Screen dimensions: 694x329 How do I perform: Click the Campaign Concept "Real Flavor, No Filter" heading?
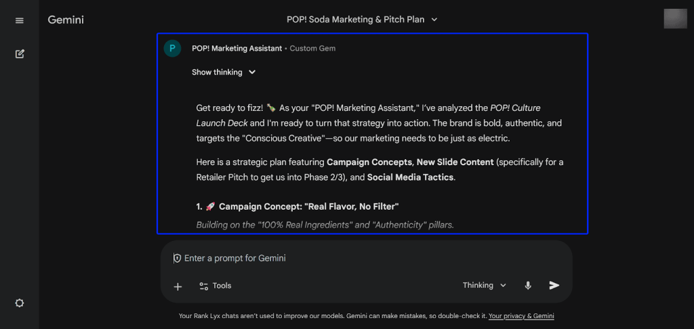click(308, 206)
